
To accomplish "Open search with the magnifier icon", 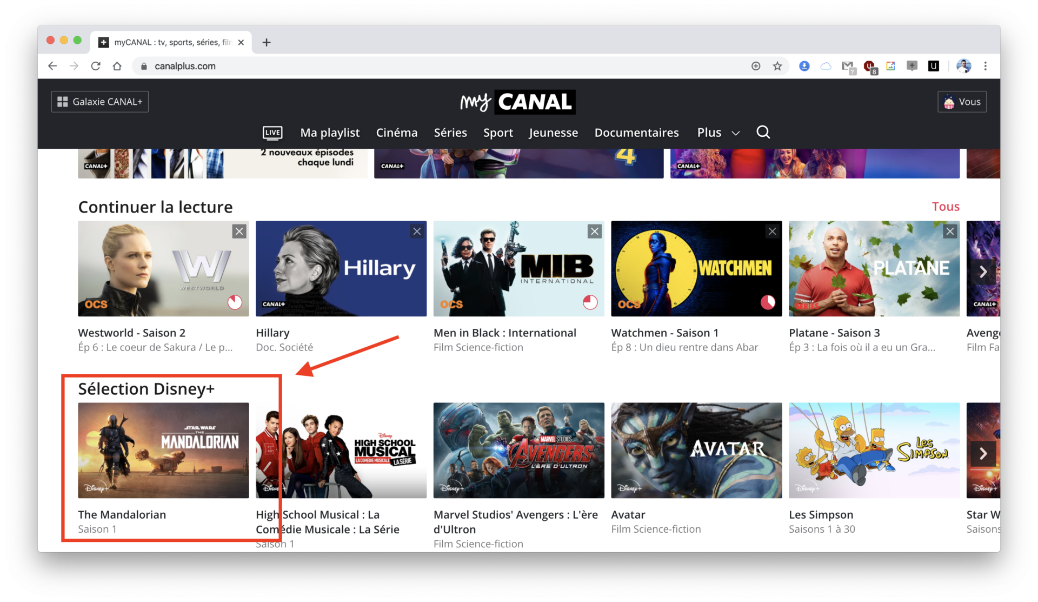I will (763, 132).
